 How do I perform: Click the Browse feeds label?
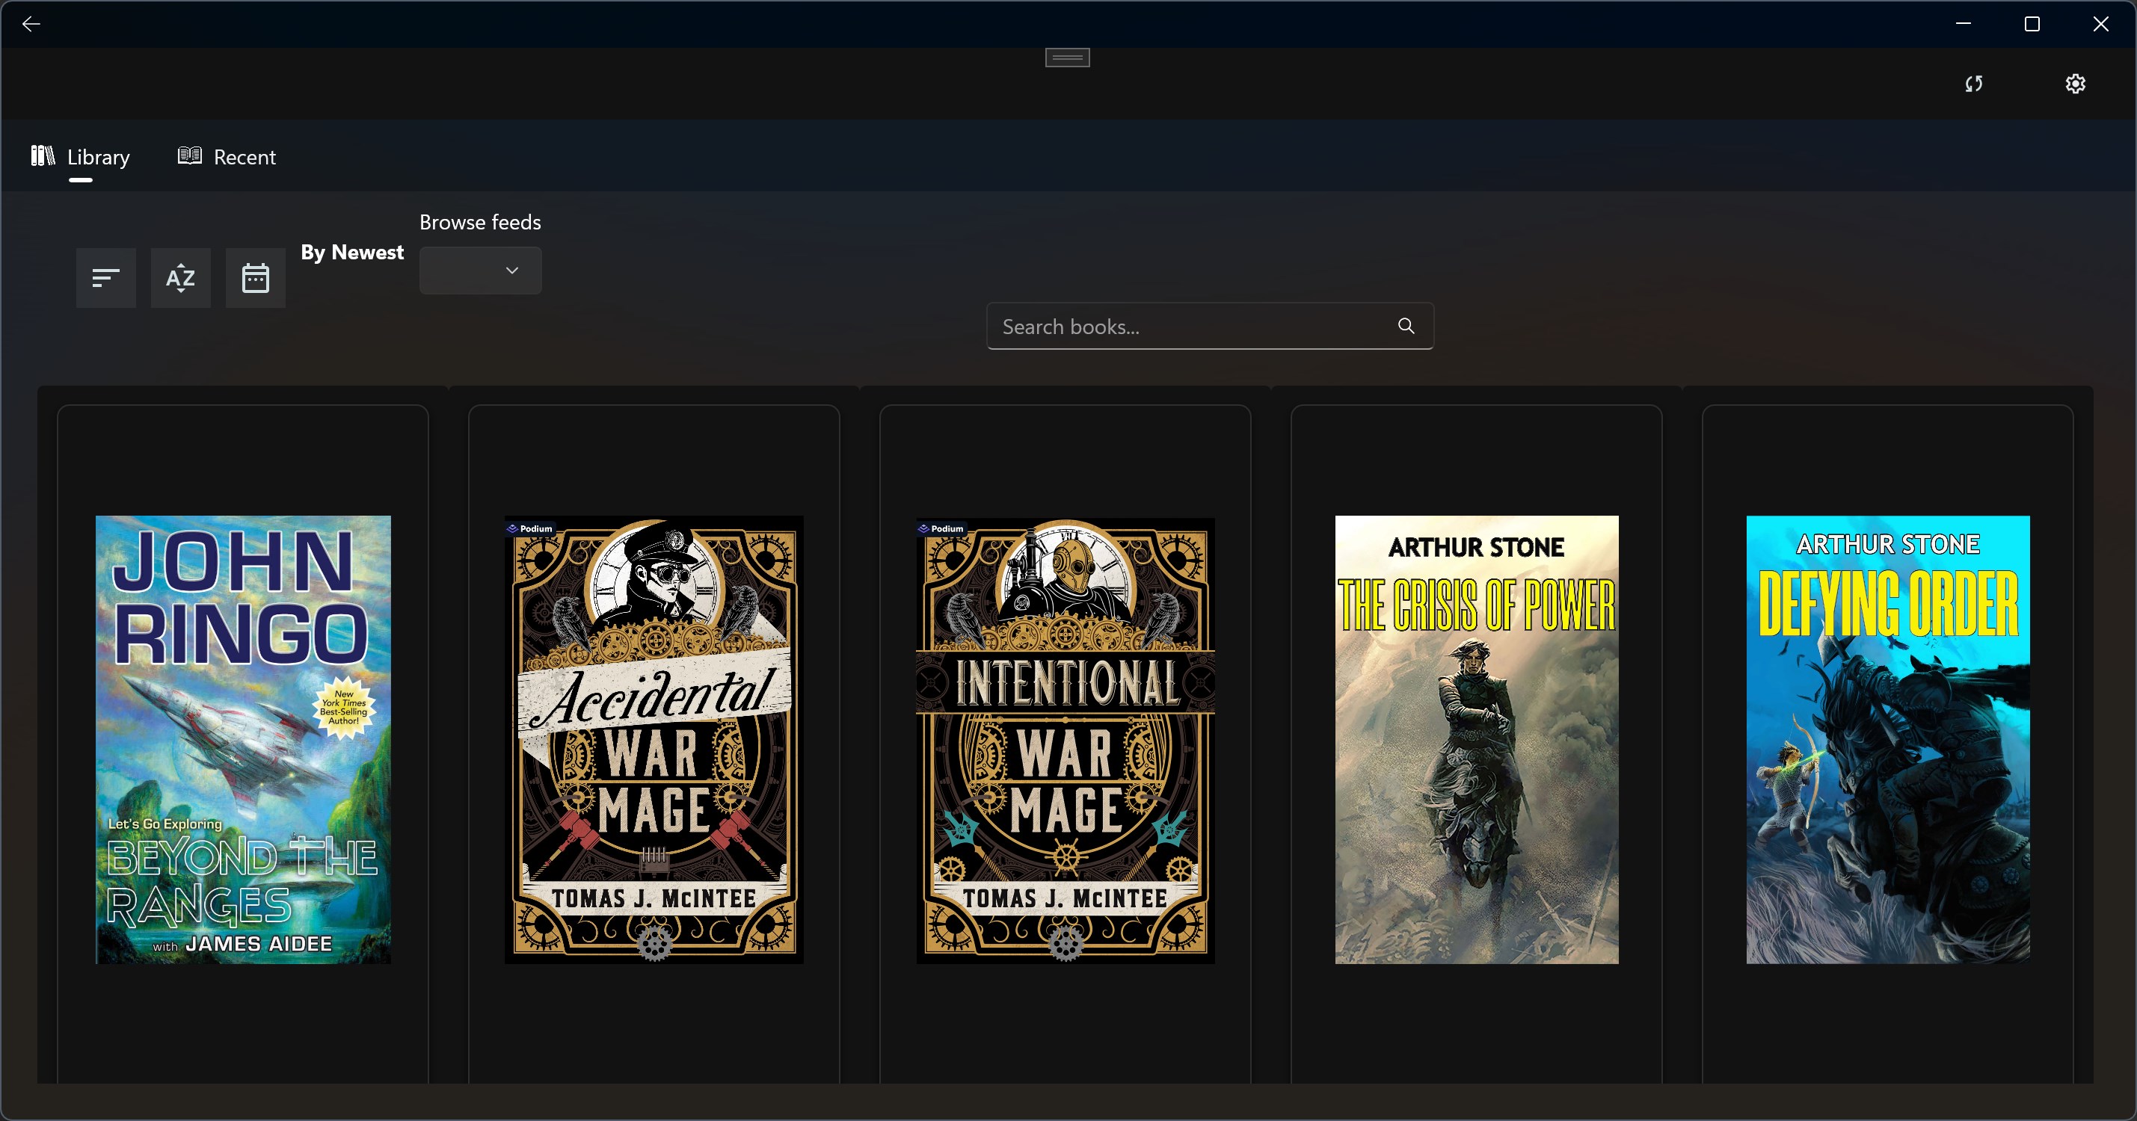[480, 222]
